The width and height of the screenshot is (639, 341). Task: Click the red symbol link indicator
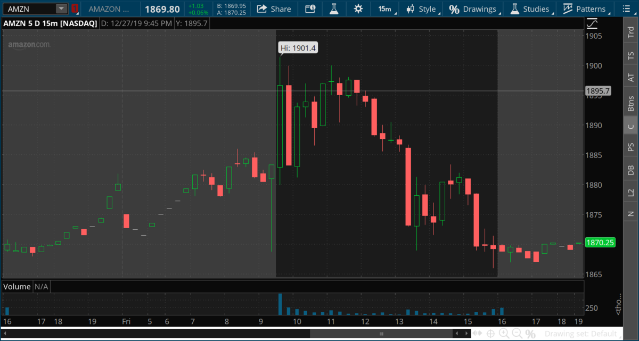[x=75, y=9]
